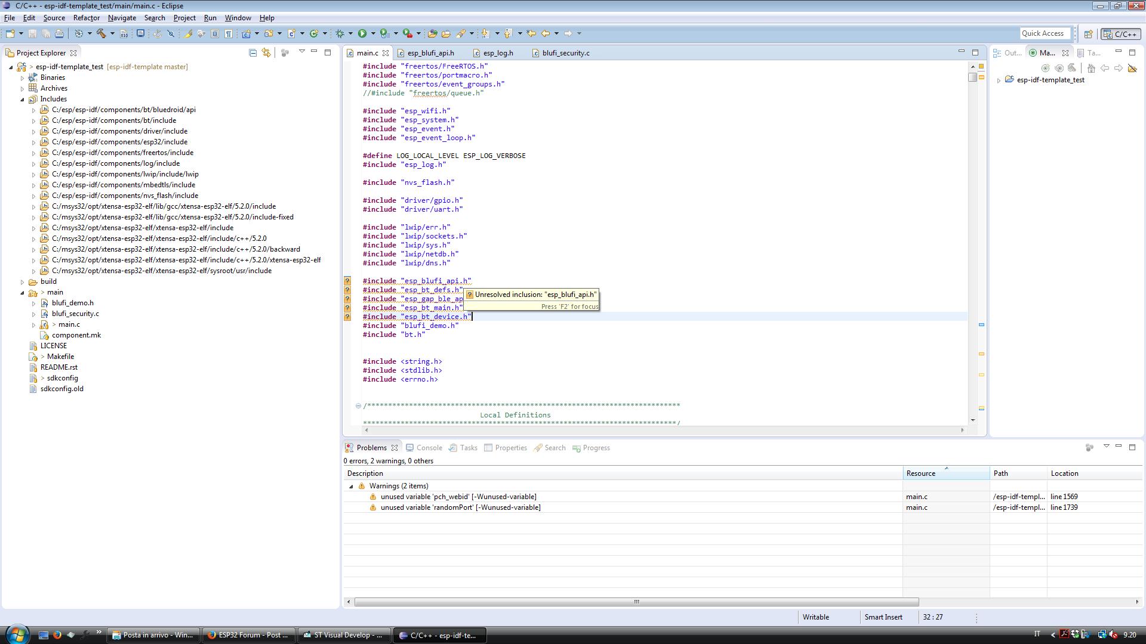This screenshot has height=644, width=1146.
Task: Click the green bug Debug icon
Action: coord(340,33)
